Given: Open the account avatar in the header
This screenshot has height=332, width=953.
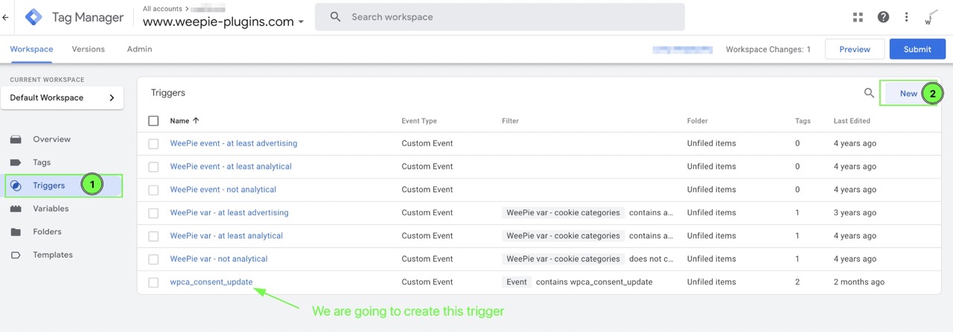Looking at the screenshot, I should tap(931, 17).
